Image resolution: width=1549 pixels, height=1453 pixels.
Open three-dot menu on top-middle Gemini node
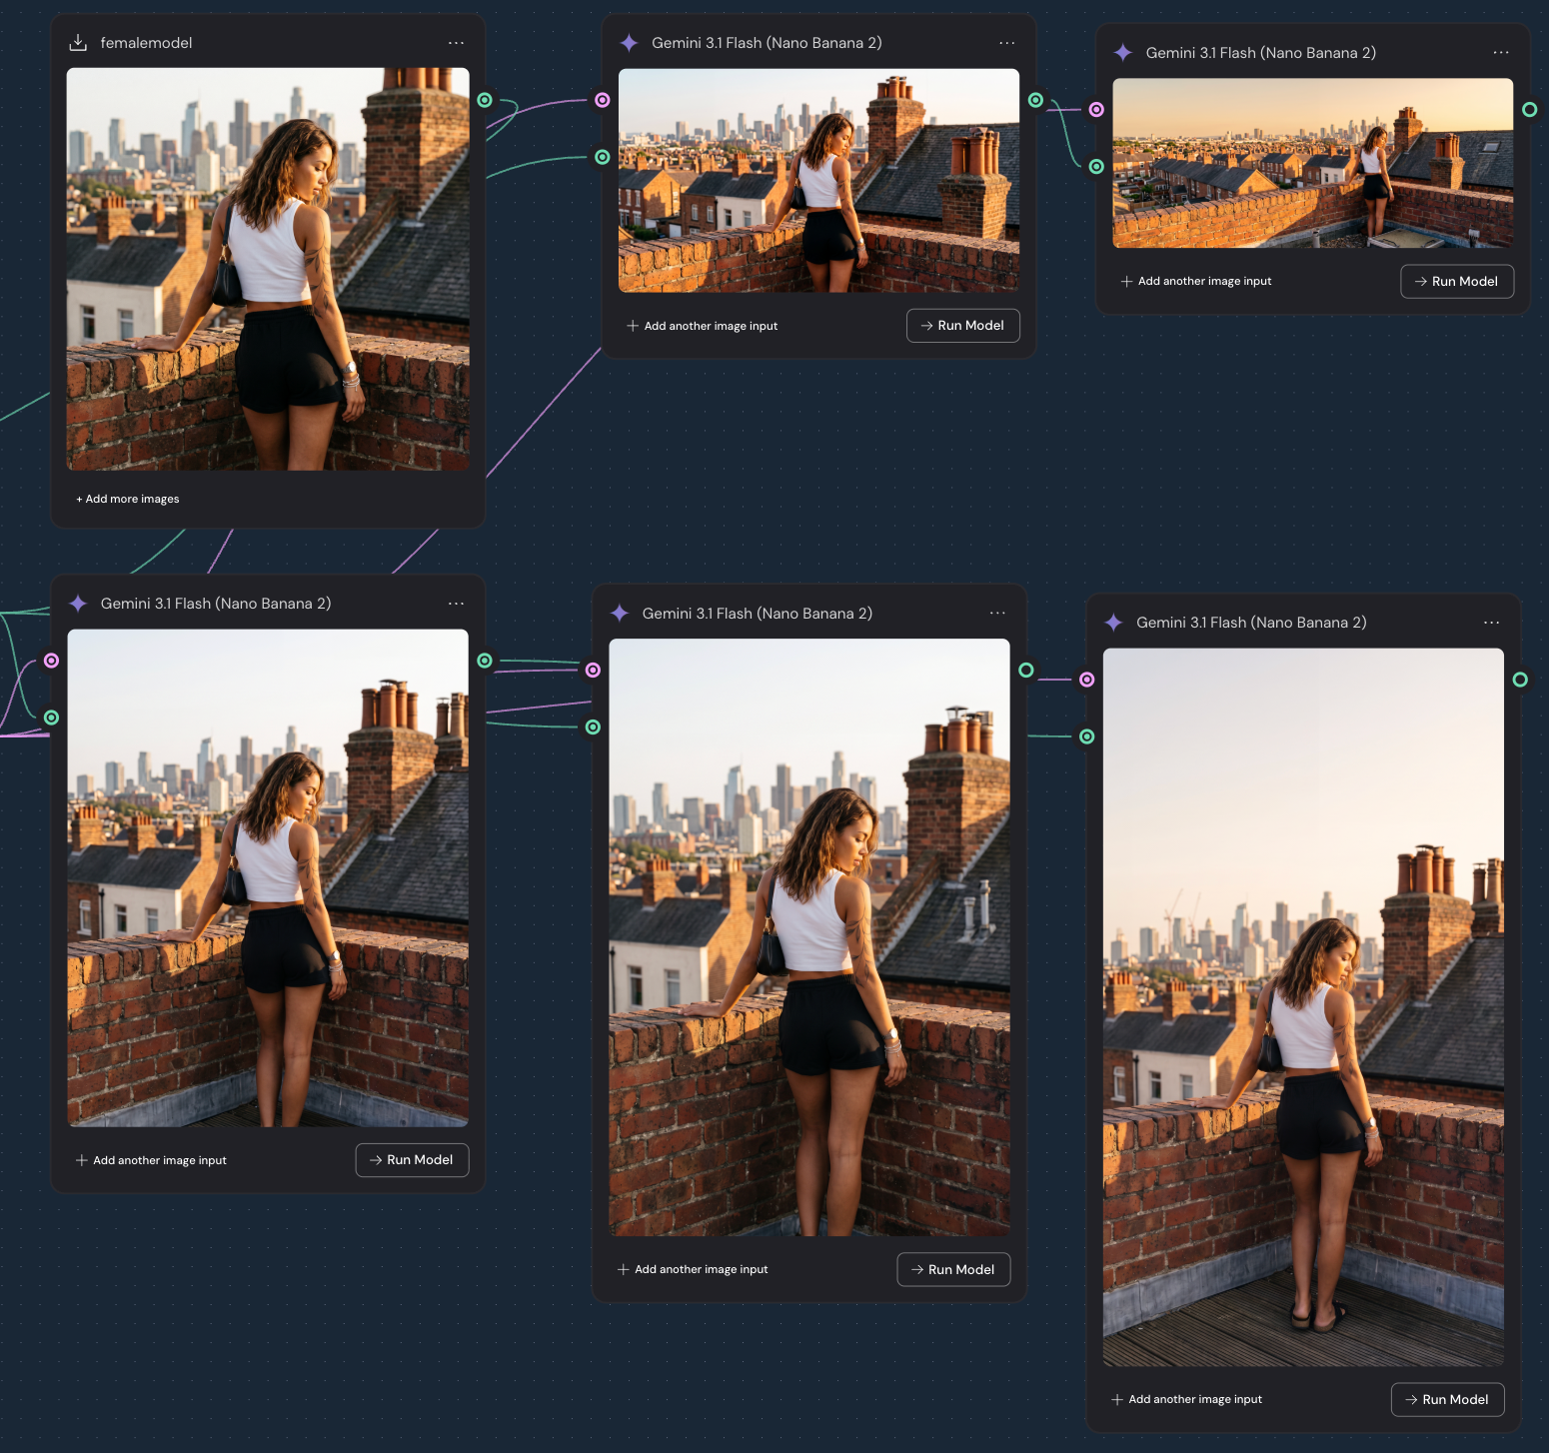click(1006, 43)
